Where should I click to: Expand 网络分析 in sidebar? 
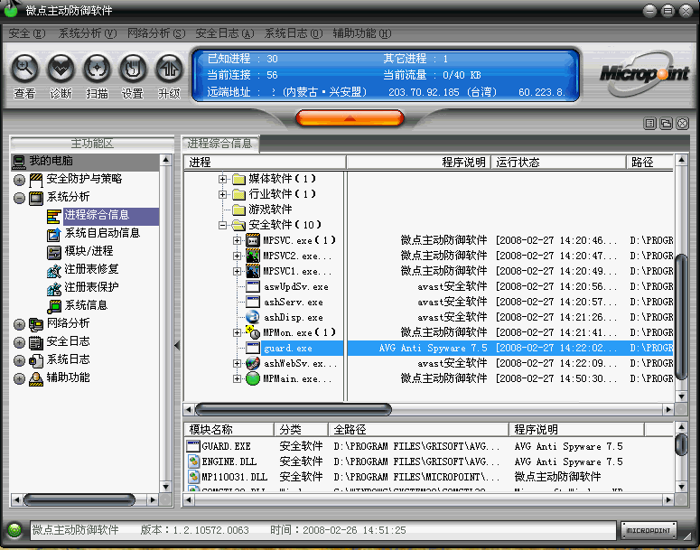pyautogui.click(x=19, y=324)
